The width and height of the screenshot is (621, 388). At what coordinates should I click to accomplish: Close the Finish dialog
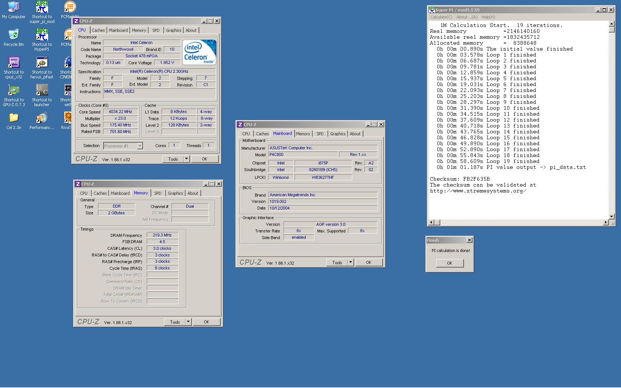tap(469, 240)
